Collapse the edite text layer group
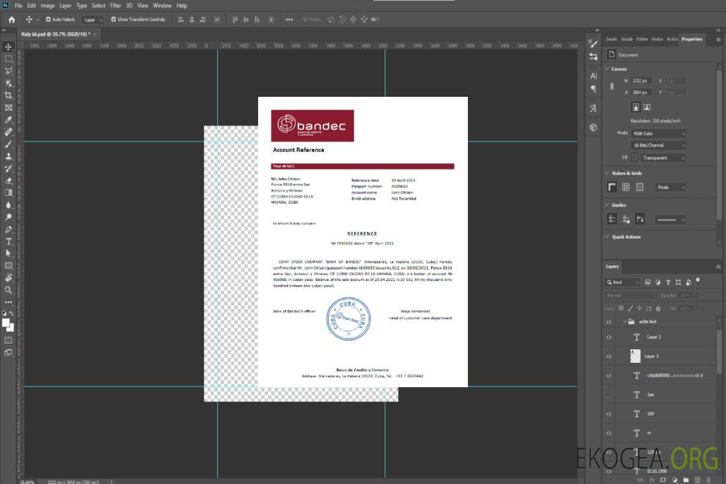The width and height of the screenshot is (726, 484). point(623,322)
